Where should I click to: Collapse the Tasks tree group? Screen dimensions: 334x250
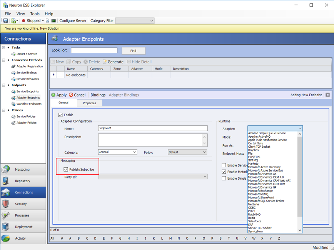pos(3,47)
